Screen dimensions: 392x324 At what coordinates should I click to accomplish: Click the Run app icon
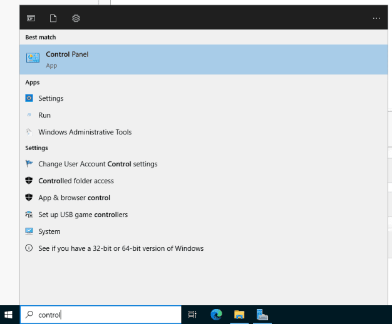pos(29,115)
